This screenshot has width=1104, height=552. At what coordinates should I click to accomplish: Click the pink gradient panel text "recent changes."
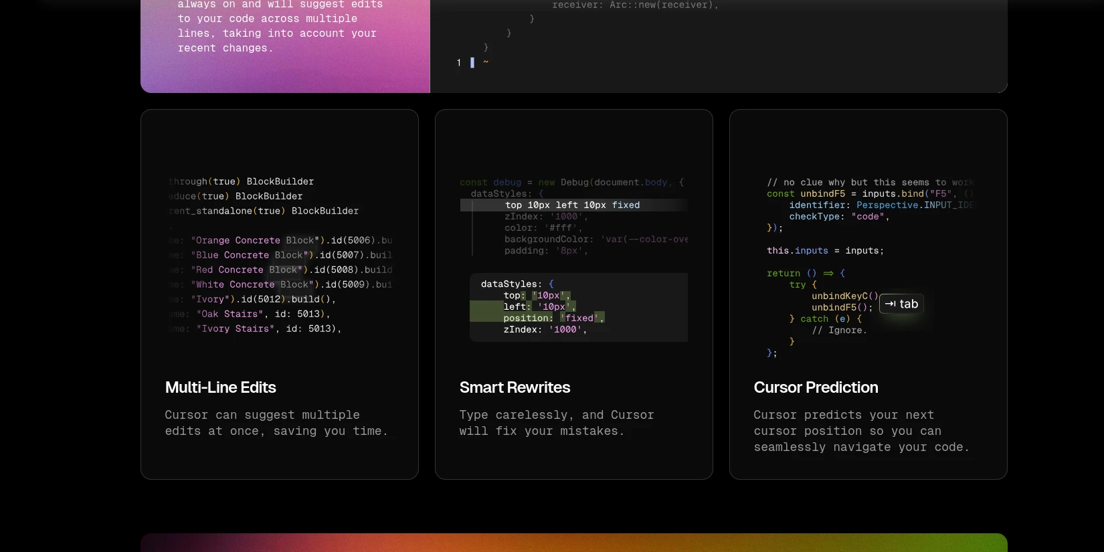tap(225, 48)
